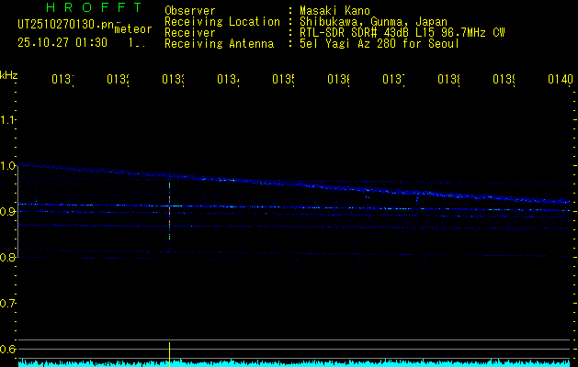The width and height of the screenshot is (578, 367).
Task: Click the 5el Yagi antenna description
Action: [x=379, y=43]
